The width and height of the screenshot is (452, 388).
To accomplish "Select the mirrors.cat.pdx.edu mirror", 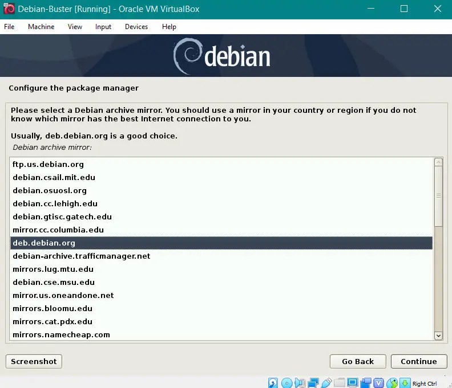I will click(221, 321).
